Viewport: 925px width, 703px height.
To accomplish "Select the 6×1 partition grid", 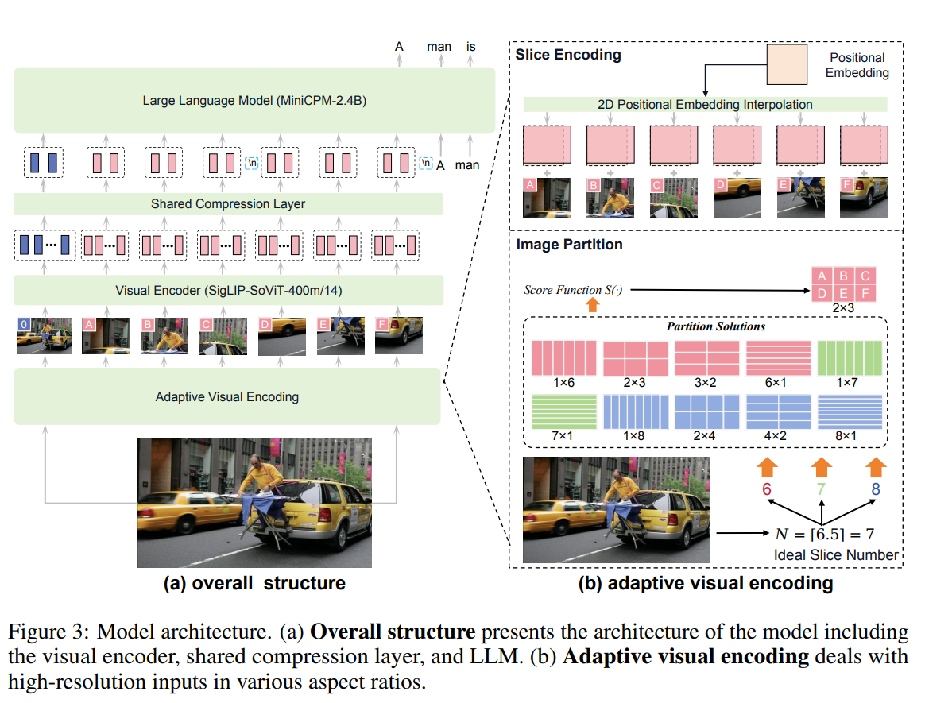I will pyautogui.click(x=778, y=358).
